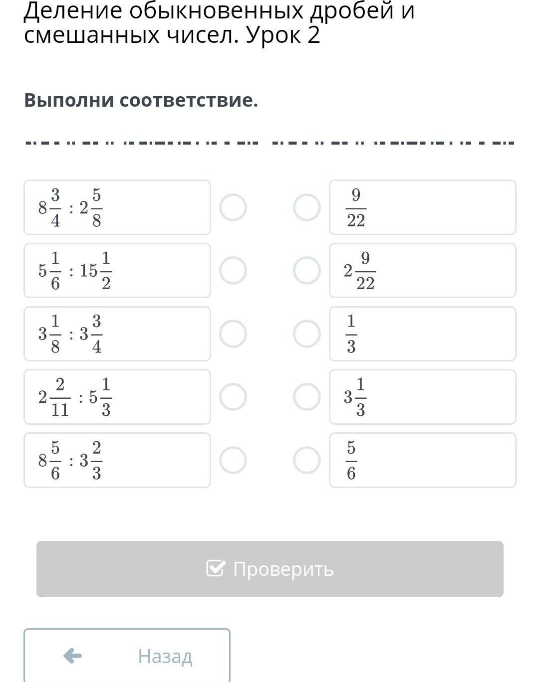Click the answer card showing 5/6

click(x=423, y=460)
